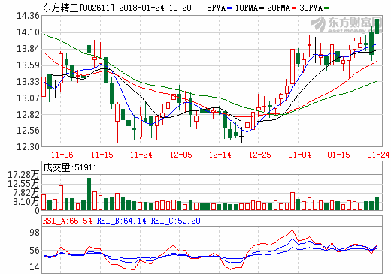Click the 17.28万 volume axis label

coord(23,175)
